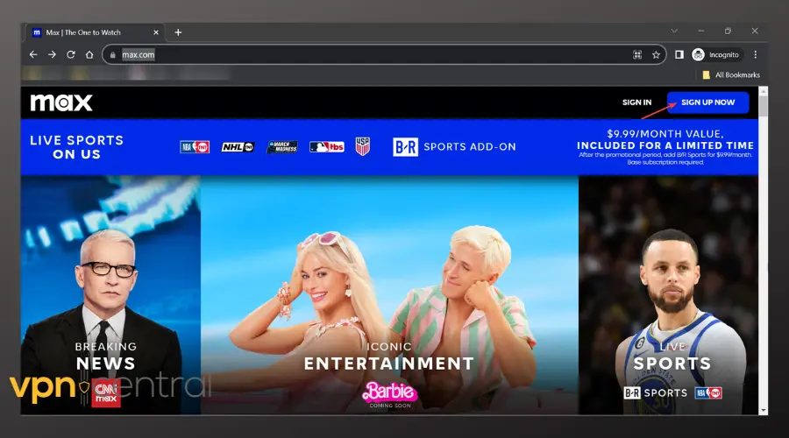Screen dimensions: 789x438
Task: Open the Incognito profile indicator
Action: point(715,54)
